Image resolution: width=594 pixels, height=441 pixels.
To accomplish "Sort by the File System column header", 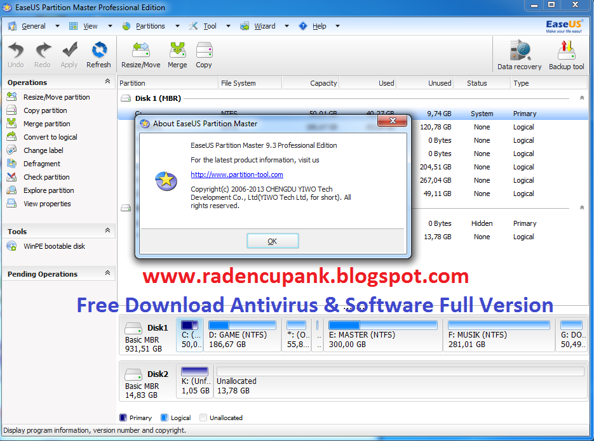I will (x=250, y=83).
